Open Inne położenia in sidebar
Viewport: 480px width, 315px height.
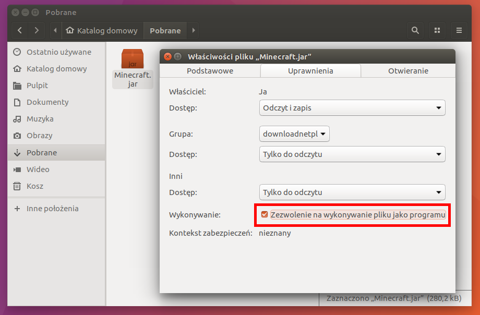[x=56, y=209]
